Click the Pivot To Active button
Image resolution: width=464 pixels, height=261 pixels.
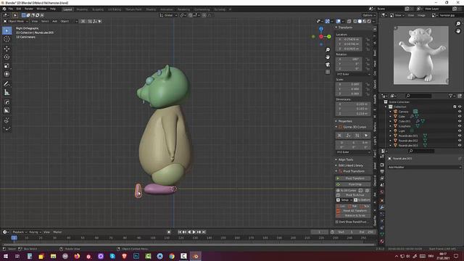click(353, 195)
